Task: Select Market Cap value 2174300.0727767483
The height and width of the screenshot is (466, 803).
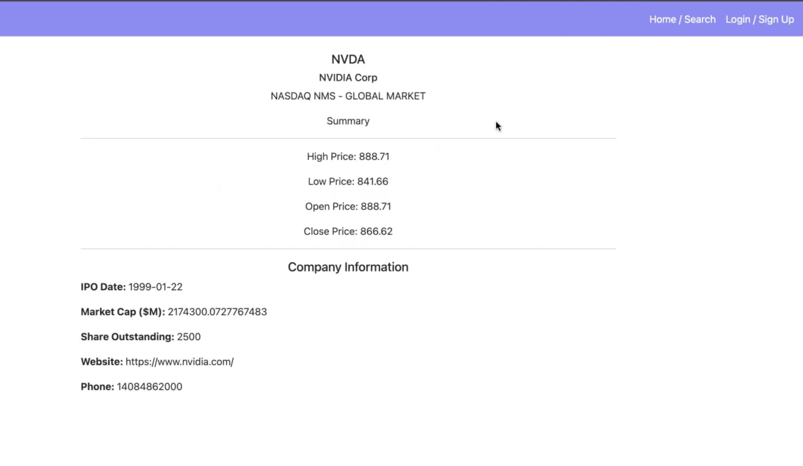Action: [217, 312]
